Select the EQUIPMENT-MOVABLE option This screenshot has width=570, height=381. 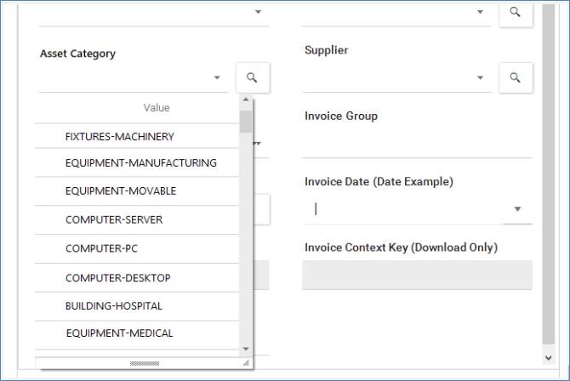tap(120, 191)
